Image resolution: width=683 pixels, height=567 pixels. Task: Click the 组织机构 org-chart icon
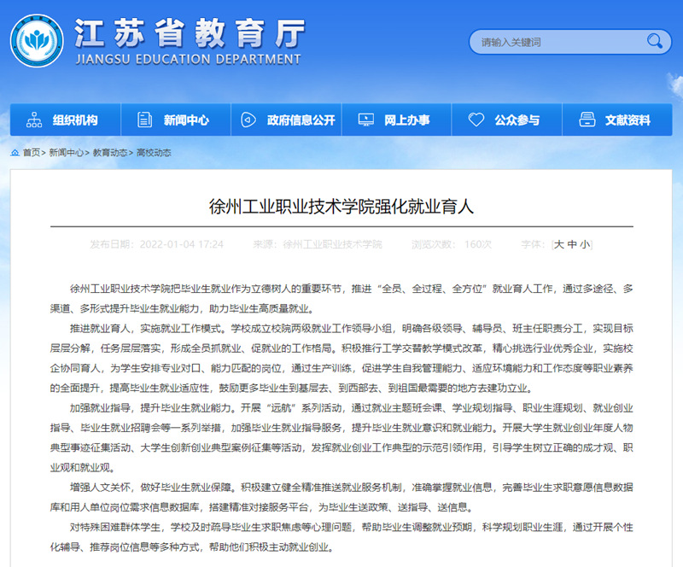tap(34, 120)
